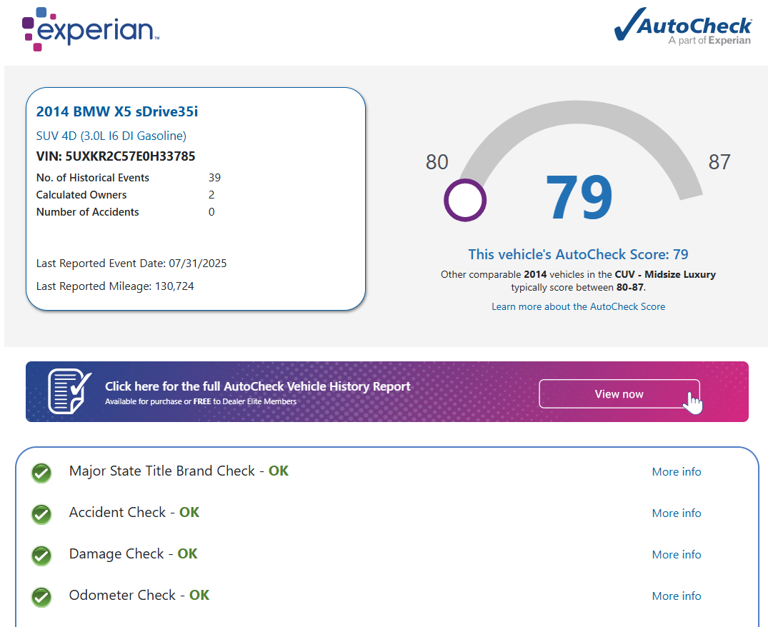Click the full AutoCheck Vehicle History Report banner text

pos(258,386)
